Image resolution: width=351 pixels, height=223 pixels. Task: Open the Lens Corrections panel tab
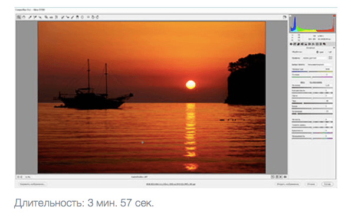coord(310,44)
